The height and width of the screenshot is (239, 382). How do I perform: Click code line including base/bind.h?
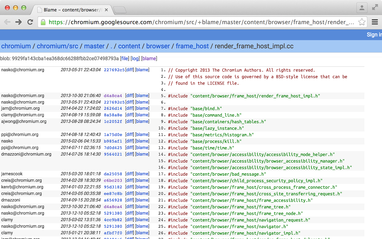click(x=195, y=109)
